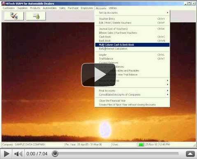Image resolution: width=197 pixels, height=159 pixels.
Task: Open the Utilities menu
Action: pos(113,8)
